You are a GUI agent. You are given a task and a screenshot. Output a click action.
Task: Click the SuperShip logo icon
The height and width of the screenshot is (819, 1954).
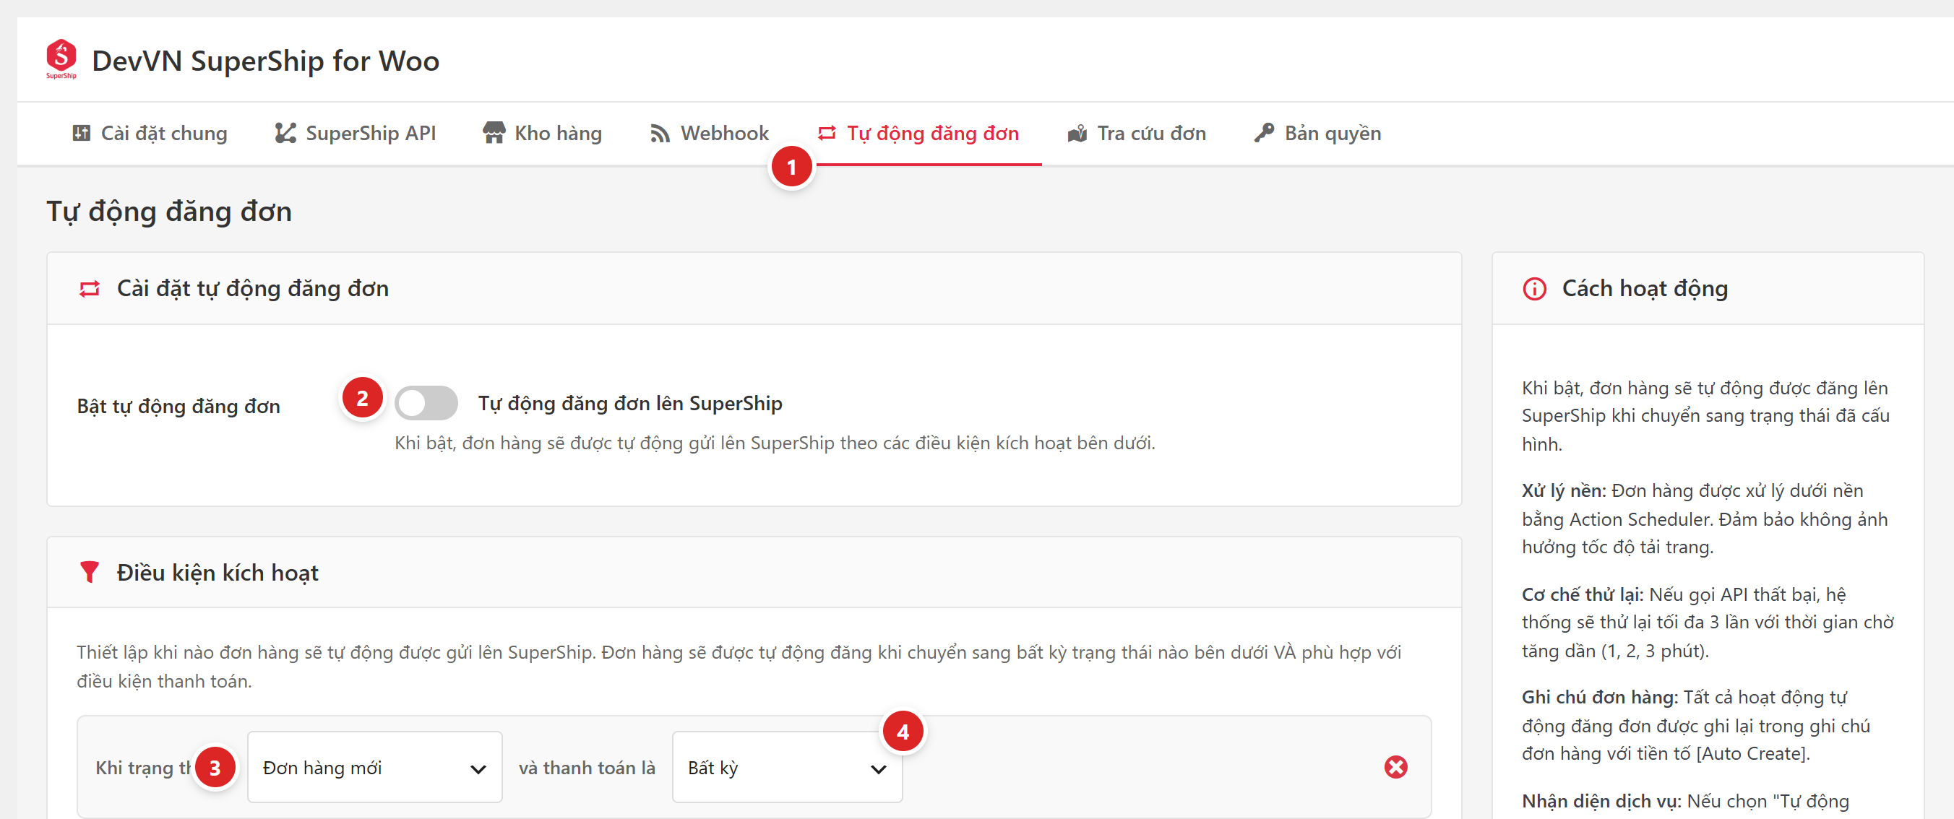point(61,59)
